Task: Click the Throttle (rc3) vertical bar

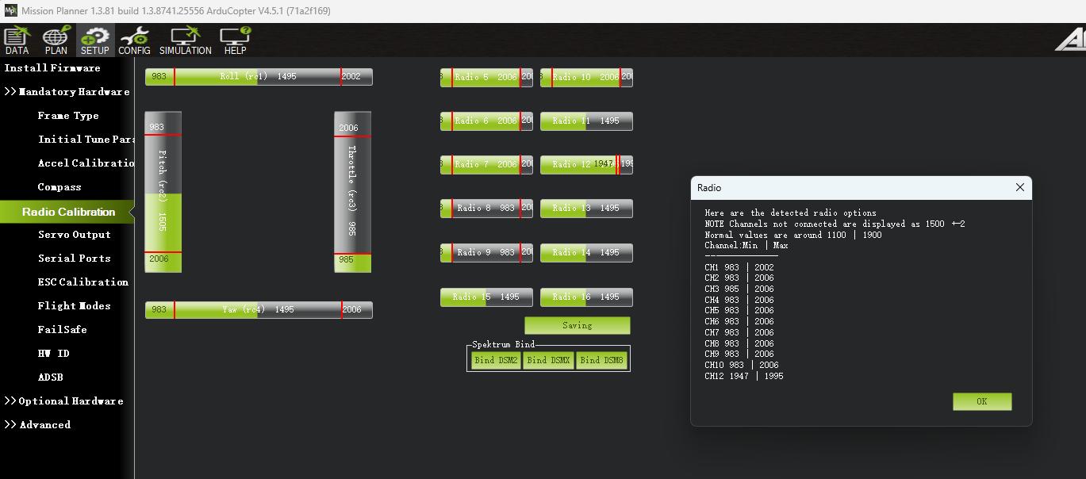Action: (x=352, y=192)
